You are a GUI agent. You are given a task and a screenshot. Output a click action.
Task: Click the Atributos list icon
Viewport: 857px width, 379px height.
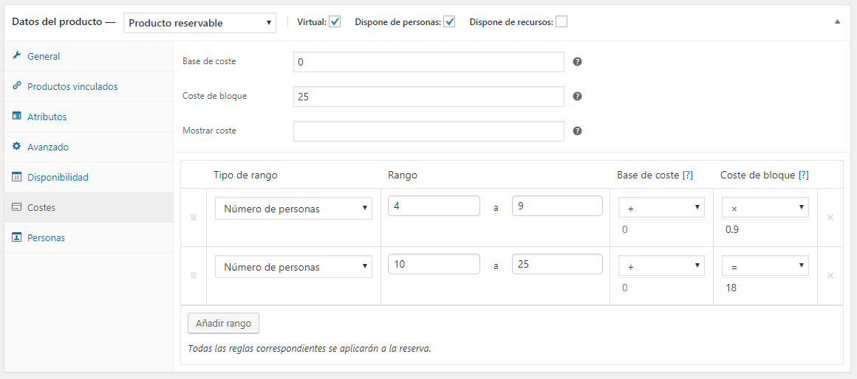[16, 117]
